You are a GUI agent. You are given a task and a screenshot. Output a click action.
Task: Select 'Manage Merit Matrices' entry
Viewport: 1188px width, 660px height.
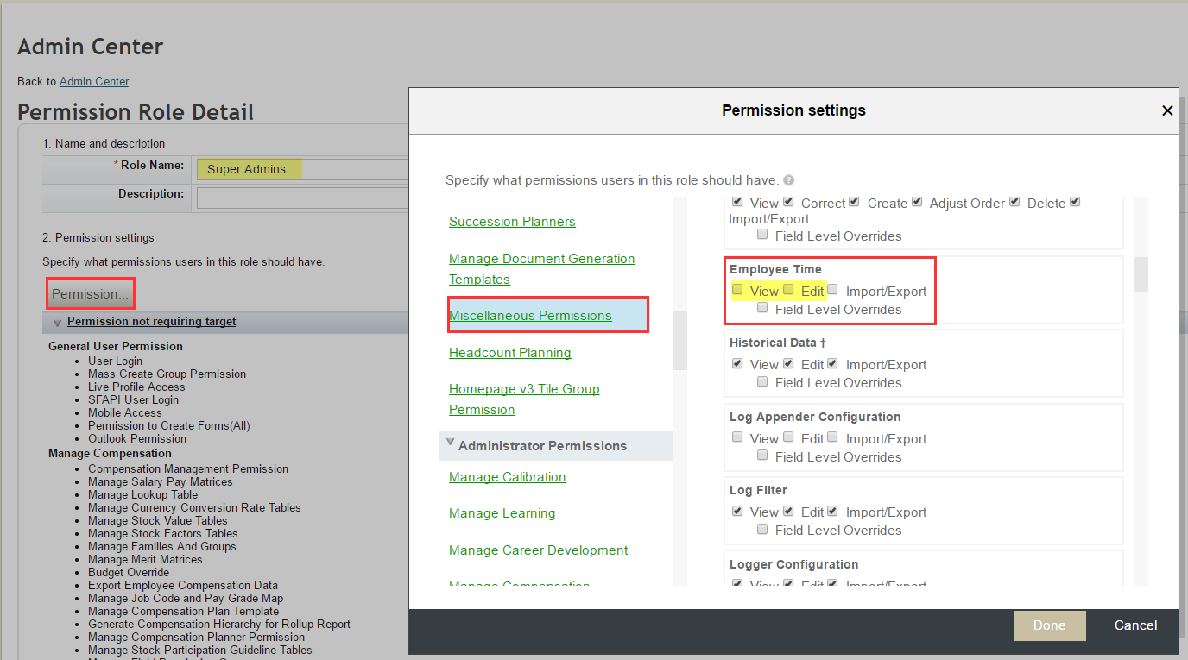(145, 560)
